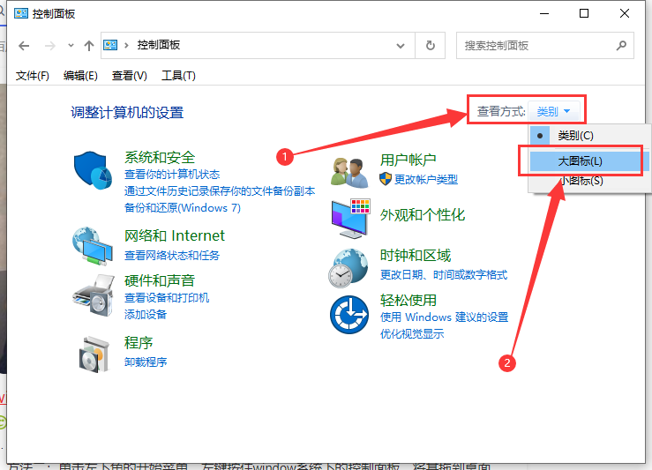Select the 类别(C) view option
This screenshot has height=470, width=652.
click(575, 136)
